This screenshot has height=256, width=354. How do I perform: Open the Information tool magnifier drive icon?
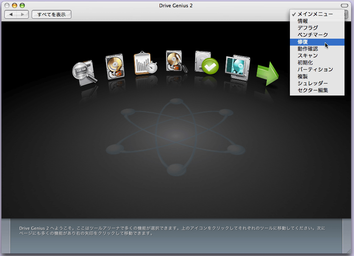pos(84,73)
